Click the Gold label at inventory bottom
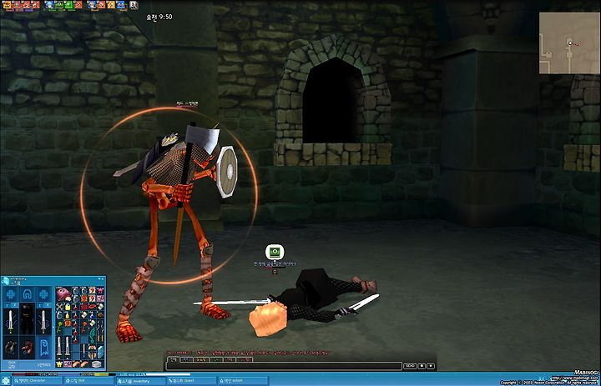 12,363
